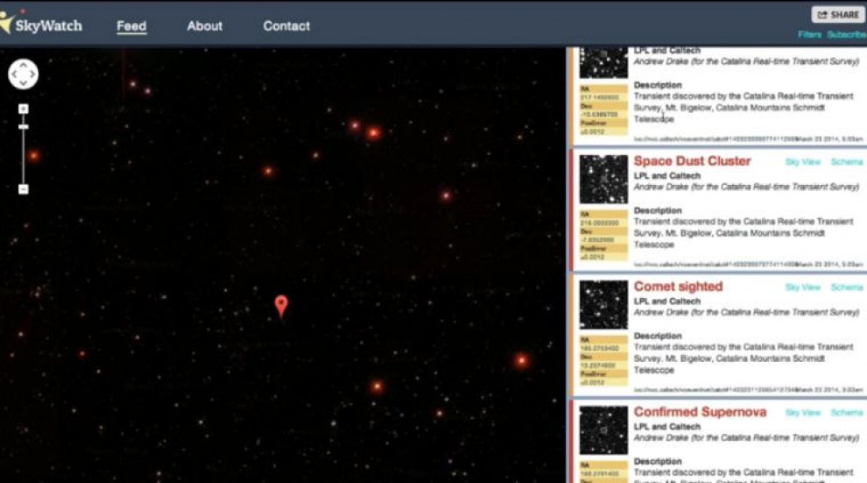This screenshot has width=867, height=483.
Task: Open Schema for Comet sighted
Action: 847,288
